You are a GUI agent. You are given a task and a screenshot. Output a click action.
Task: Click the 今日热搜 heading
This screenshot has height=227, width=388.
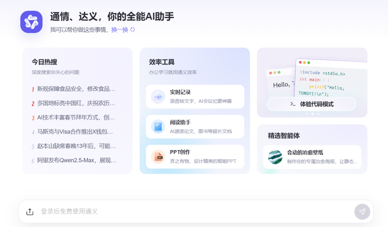[44, 62]
